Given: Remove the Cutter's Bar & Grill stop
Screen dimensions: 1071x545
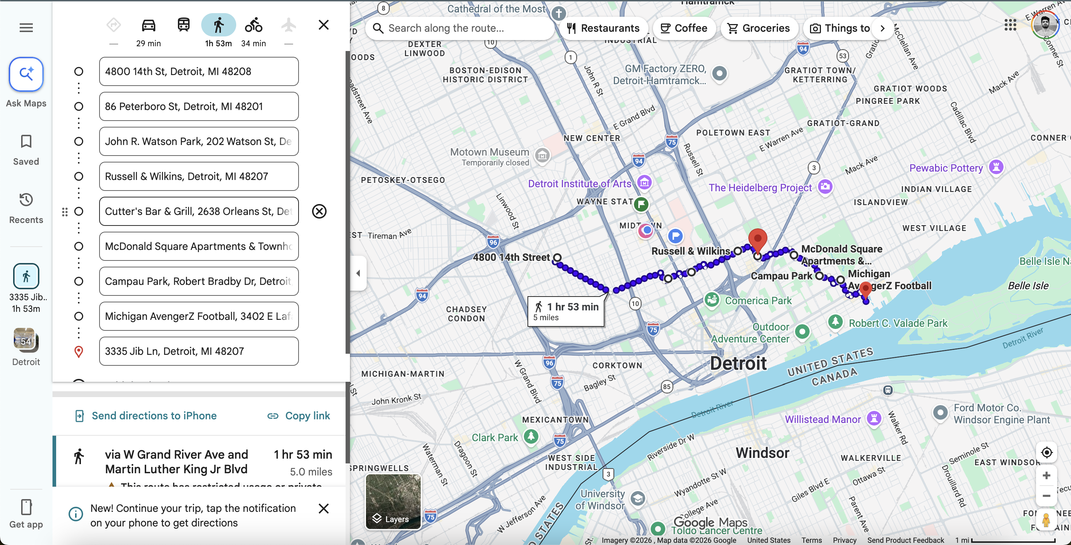Looking at the screenshot, I should pos(319,211).
